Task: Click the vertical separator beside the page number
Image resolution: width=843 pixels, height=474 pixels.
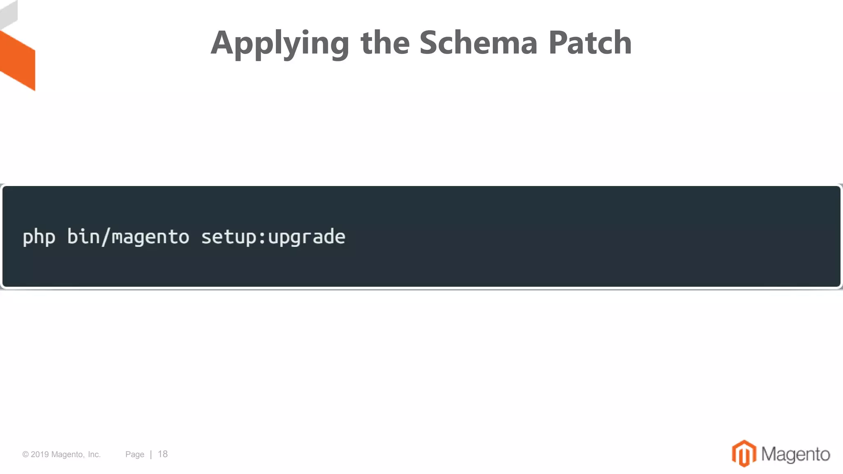Action: pyautogui.click(x=151, y=454)
